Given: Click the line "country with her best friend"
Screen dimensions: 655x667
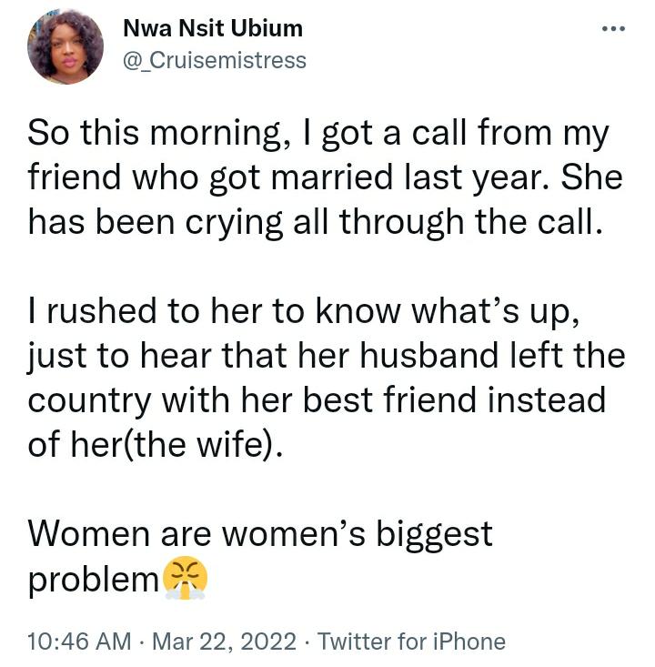Looking at the screenshot, I should pos(317,400).
